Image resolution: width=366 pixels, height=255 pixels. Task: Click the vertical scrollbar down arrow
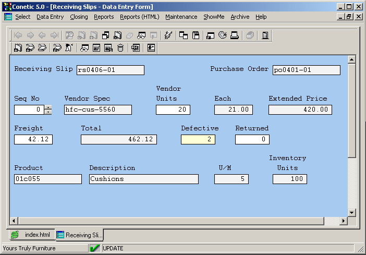351,213
